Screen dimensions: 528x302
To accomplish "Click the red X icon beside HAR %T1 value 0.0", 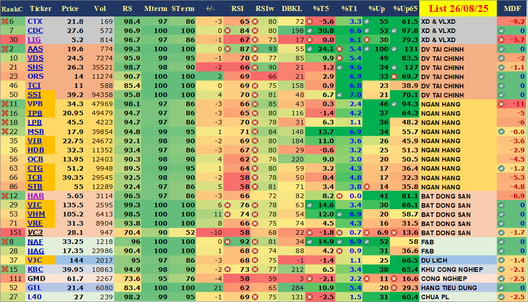I will 339,196.
